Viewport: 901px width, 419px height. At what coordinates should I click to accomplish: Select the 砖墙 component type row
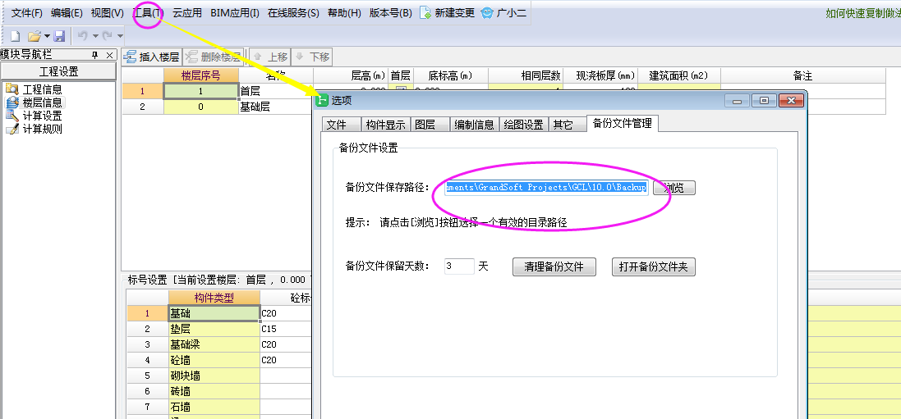point(214,391)
